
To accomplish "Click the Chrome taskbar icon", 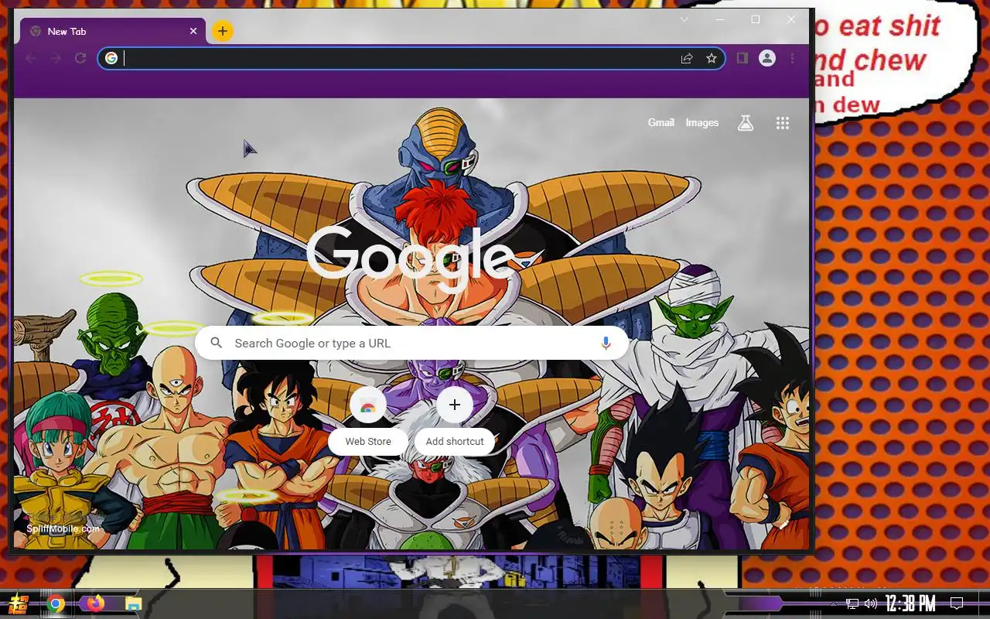I will pyautogui.click(x=56, y=604).
